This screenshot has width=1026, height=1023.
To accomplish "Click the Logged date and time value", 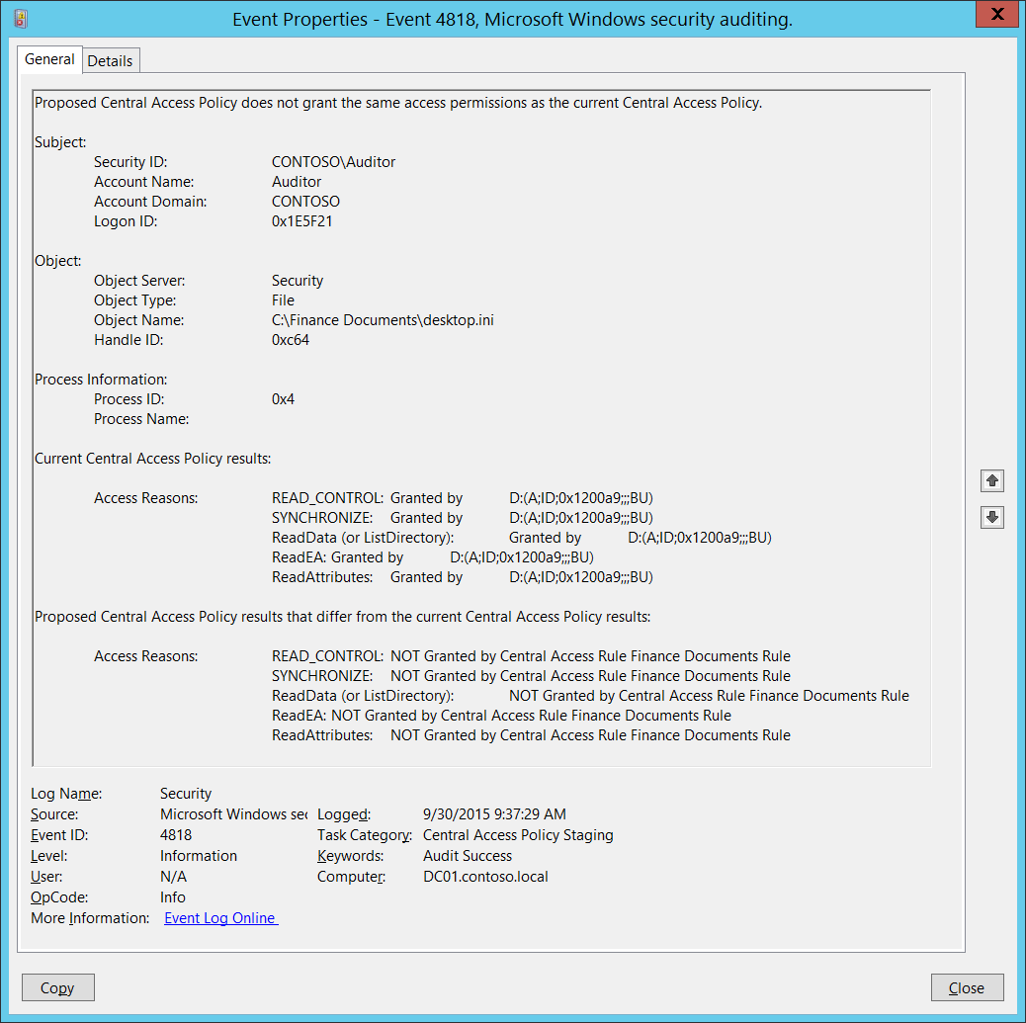I will click(x=494, y=814).
